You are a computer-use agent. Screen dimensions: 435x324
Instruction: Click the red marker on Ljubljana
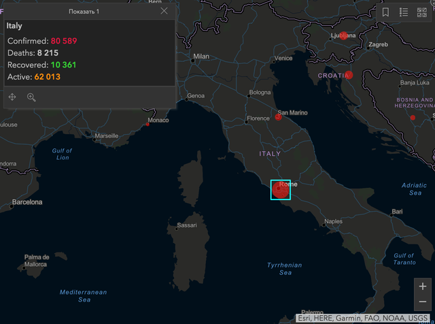point(344,35)
